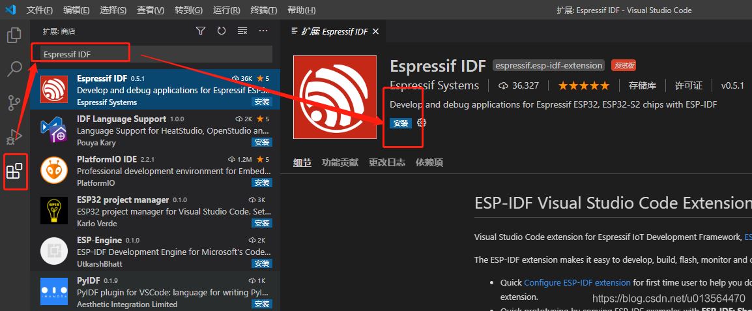The image size is (752, 311).
Task: Open the 许可证 license link
Action: pos(689,85)
